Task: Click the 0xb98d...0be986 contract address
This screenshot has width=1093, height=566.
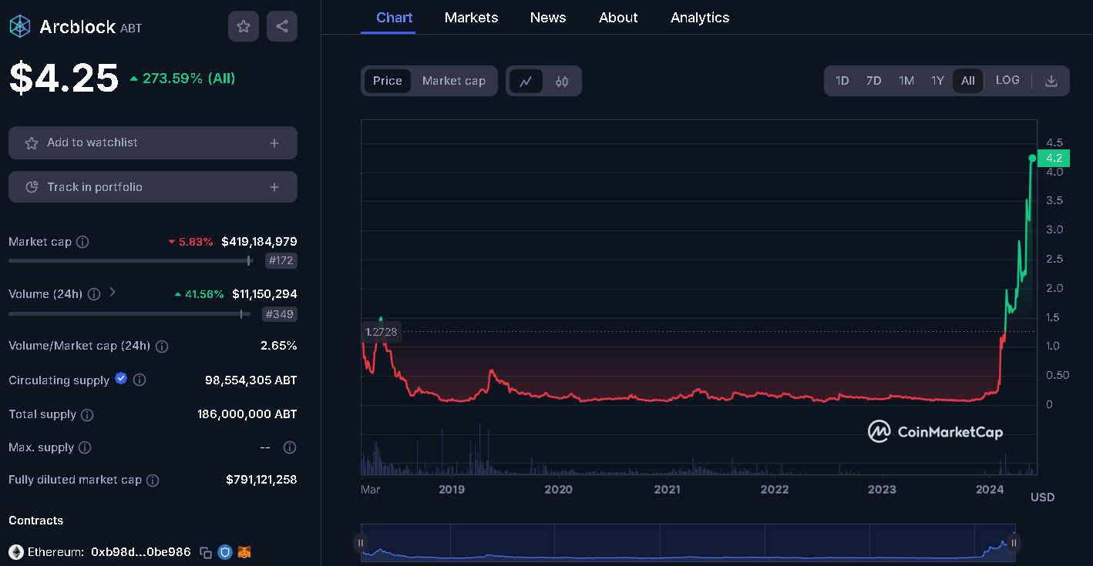Action: [141, 552]
